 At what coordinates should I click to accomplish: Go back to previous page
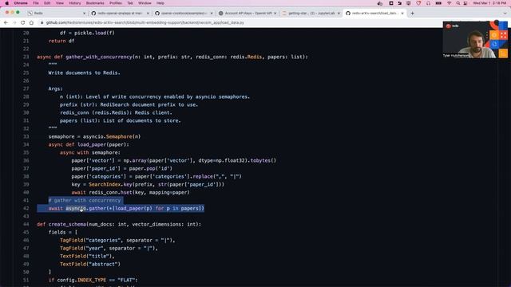[6, 23]
